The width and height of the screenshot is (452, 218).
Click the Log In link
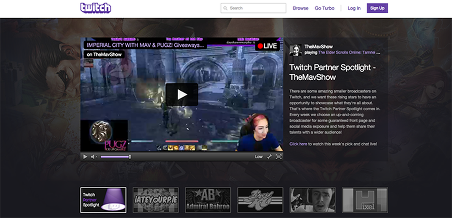coord(354,8)
